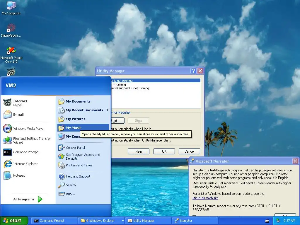Viewport: 300px width, 225px height.
Task: Select Microsoft Visual C++ 6.0 desktop shortcut
Action: pos(11,55)
